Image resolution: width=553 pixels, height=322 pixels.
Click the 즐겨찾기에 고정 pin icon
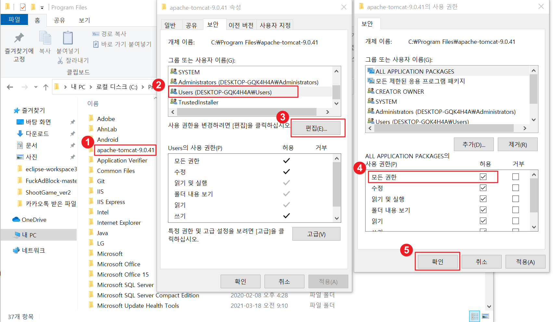pos(19,38)
